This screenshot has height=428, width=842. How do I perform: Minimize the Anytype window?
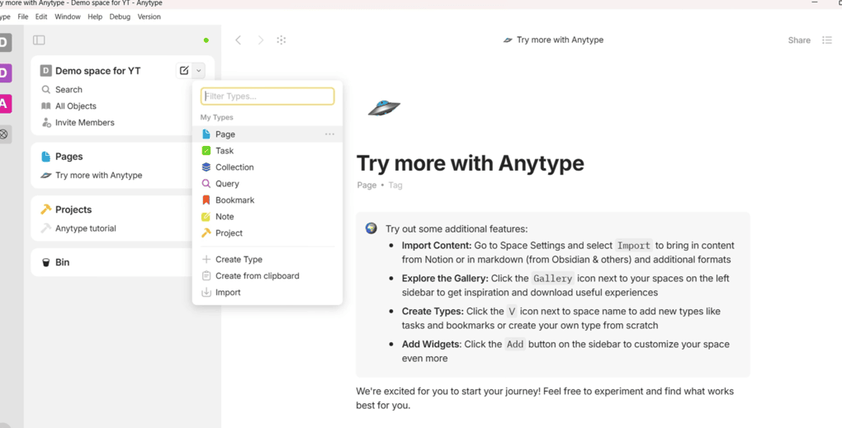point(816,2)
